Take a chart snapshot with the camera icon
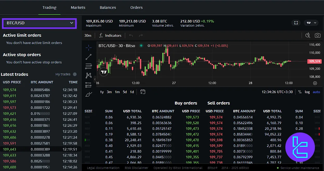The height and width of the screenshot is (171, 324). pyautogui.click(x=318, y=35)
